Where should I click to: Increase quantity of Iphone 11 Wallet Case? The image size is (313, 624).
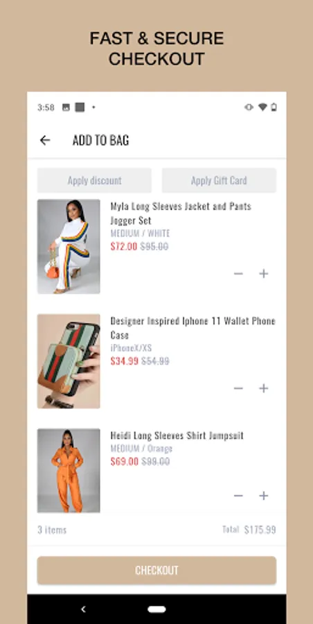click(264, 388)
